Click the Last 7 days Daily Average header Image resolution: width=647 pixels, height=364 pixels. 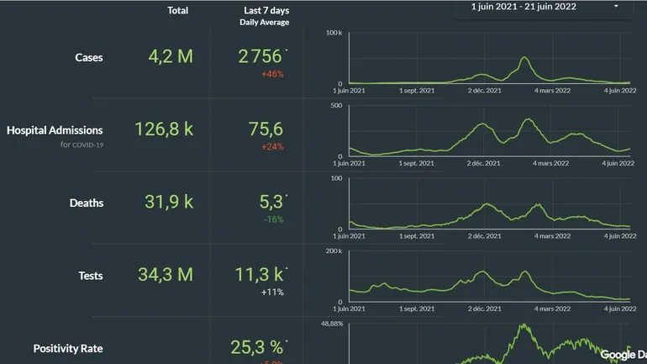tap(264, 16)
